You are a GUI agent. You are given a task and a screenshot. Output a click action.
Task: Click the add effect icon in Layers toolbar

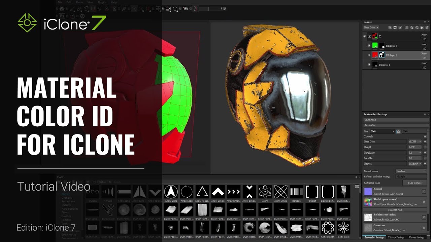[390, 28]
